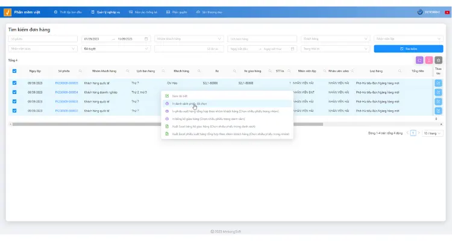Uncheck the row PX230909-000004 checkbox
452x241 pixels.
pyautogui.click(x=14, y=92)
